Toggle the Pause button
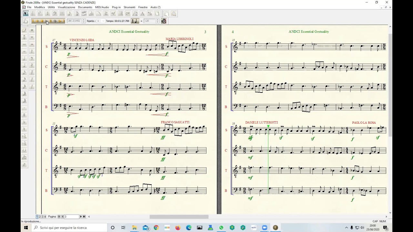 click(x=51, y=21)
